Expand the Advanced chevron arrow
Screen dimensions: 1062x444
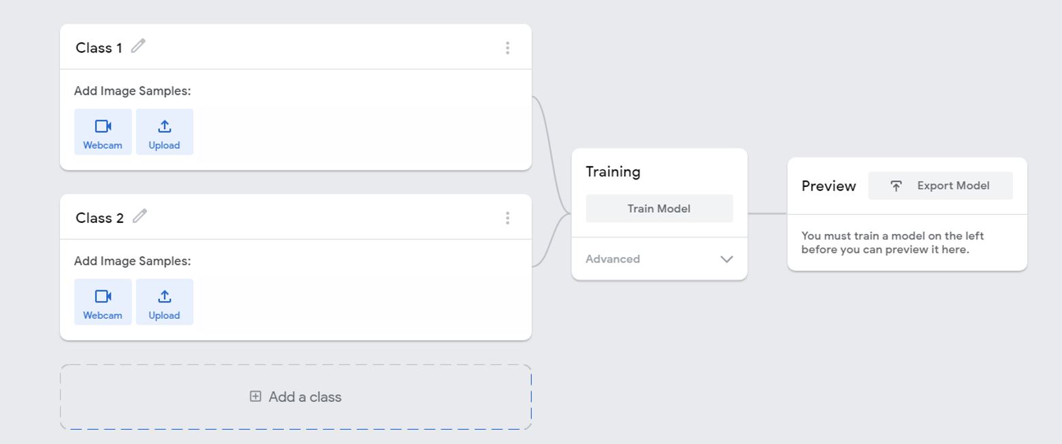726,259
